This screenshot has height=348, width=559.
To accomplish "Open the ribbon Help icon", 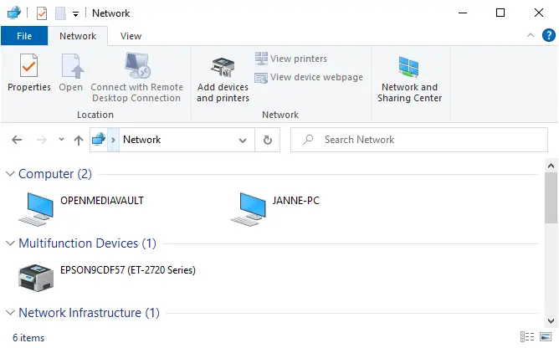I will (x=547, y=36).
